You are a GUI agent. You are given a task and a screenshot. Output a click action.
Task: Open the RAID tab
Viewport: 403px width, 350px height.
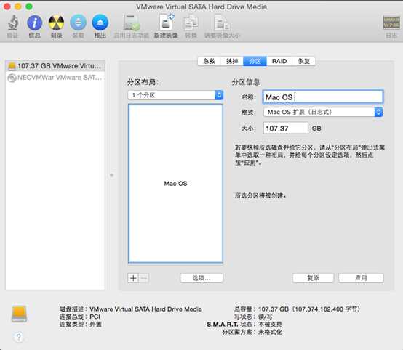pyautogui.click(x=279, y=61)
